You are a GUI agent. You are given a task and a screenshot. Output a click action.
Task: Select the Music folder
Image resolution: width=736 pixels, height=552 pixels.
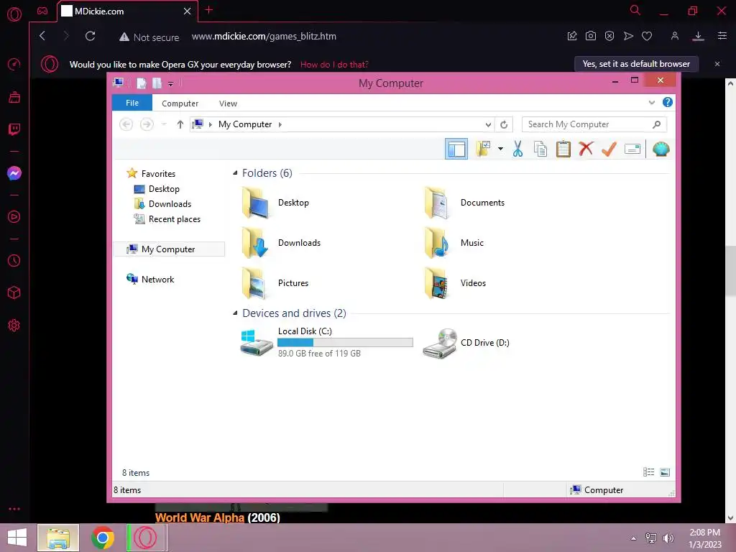click(454, 243)
